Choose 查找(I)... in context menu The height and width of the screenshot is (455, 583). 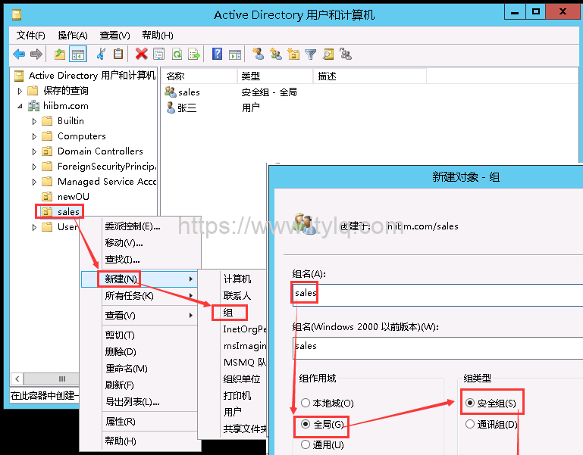[122, 259]
